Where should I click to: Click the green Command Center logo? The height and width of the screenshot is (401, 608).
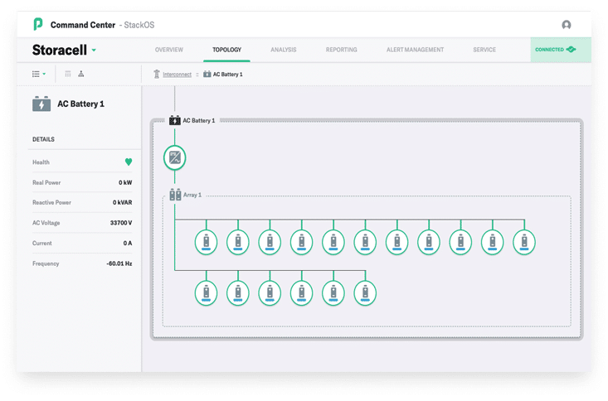(x=37, y=24)
